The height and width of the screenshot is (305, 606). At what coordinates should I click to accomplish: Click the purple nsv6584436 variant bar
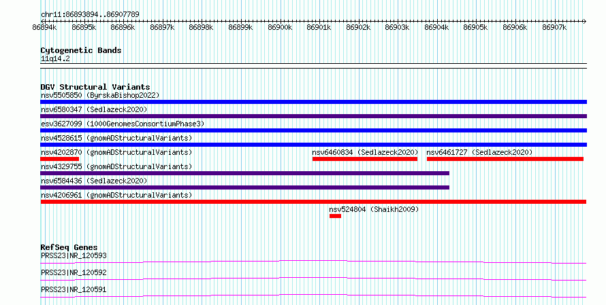point(245,187)
